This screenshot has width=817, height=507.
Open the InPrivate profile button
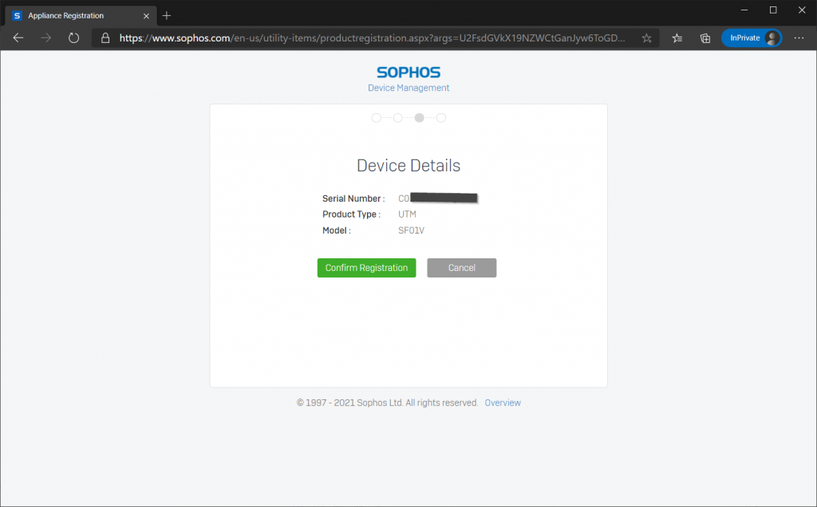pyautogui.click(x=752, y=38)
